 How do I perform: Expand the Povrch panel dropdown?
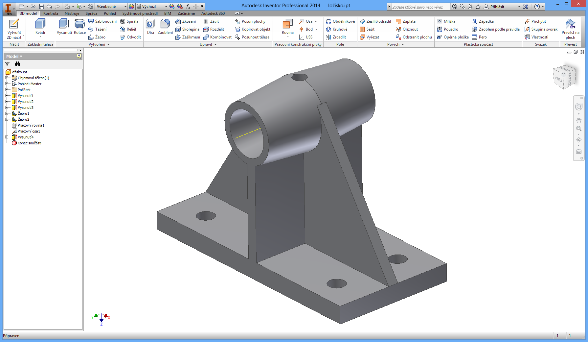tap(396, 44)
